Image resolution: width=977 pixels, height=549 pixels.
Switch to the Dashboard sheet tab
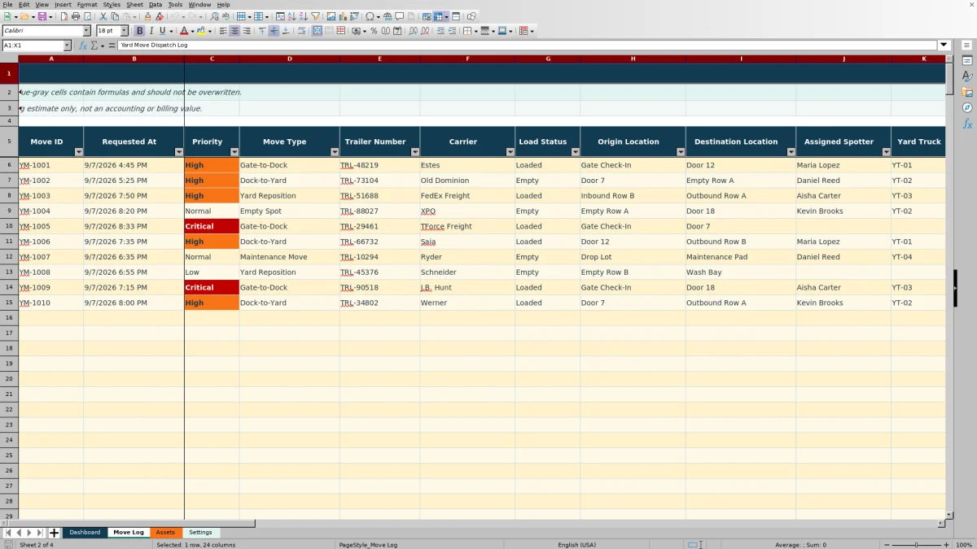click(85, 533)
